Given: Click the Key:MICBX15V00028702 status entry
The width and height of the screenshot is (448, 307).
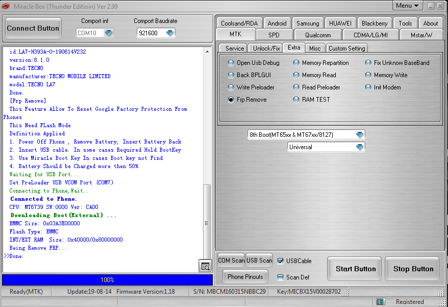Looking at the screenshot, I should [x=309, y=292].
